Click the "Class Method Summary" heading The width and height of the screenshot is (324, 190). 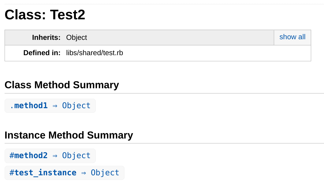pos(62,85)
